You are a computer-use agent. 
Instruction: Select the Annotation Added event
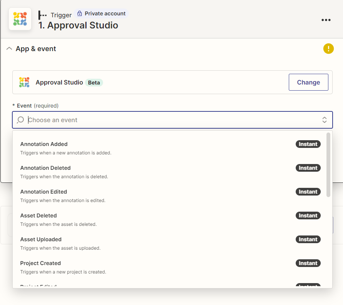(44, 144)
